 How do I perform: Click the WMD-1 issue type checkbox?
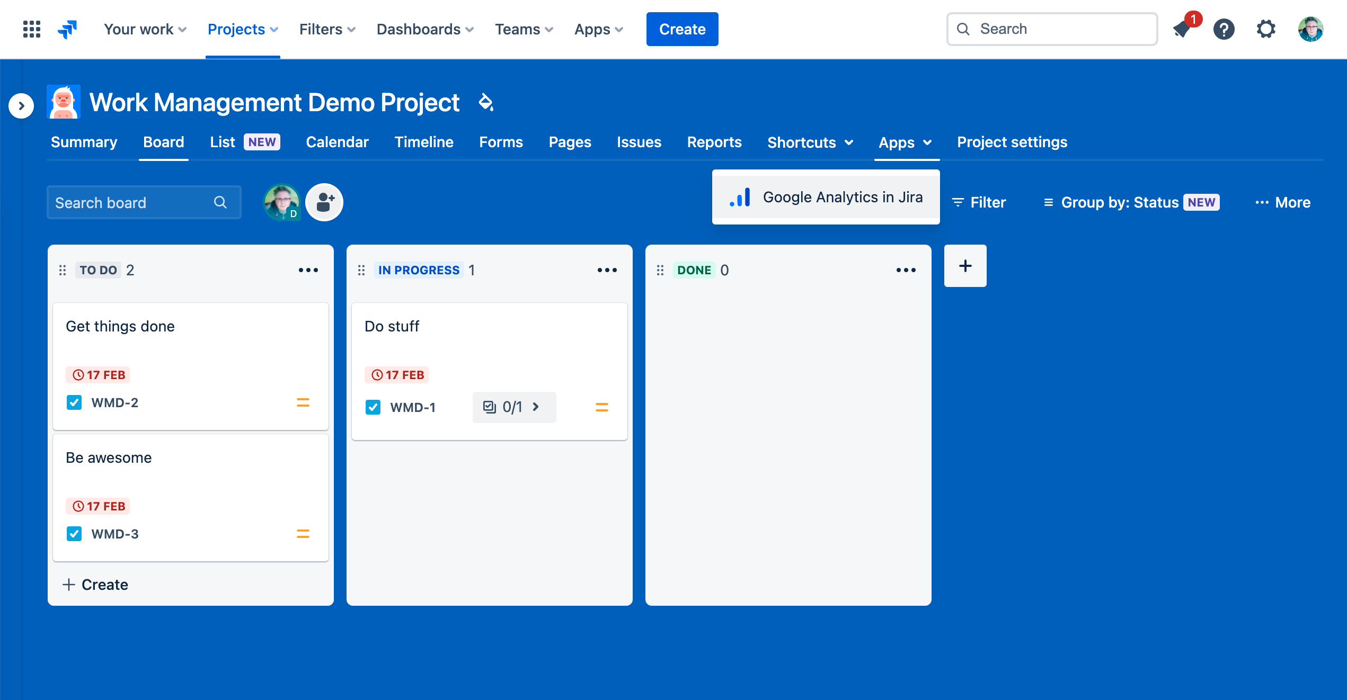pos(373,407)
